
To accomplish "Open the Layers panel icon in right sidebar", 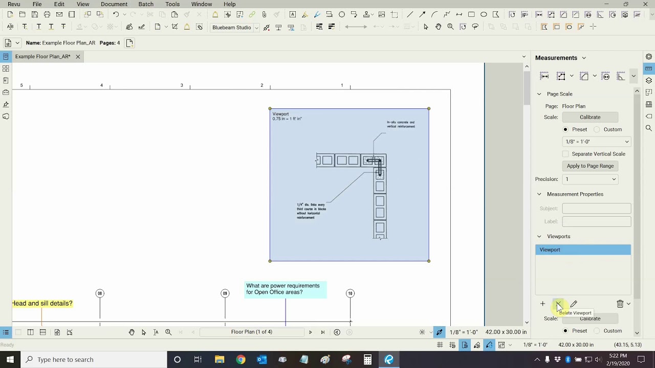I will [x=649, y=80].
